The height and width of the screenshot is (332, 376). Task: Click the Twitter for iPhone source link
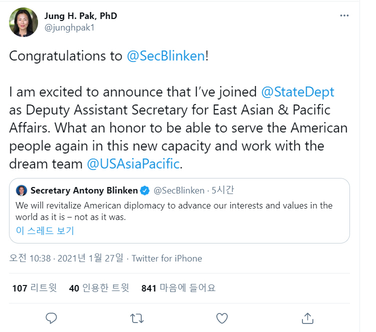coord(167,258)
